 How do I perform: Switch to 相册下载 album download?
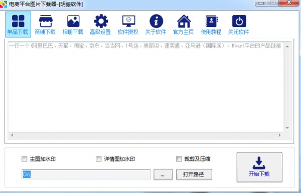[73, 24]
